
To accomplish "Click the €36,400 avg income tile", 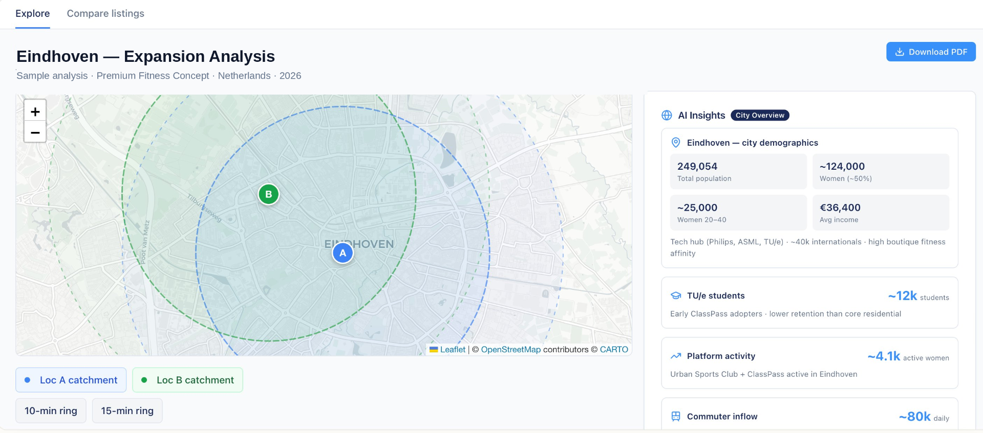I will tap(881, 213).
